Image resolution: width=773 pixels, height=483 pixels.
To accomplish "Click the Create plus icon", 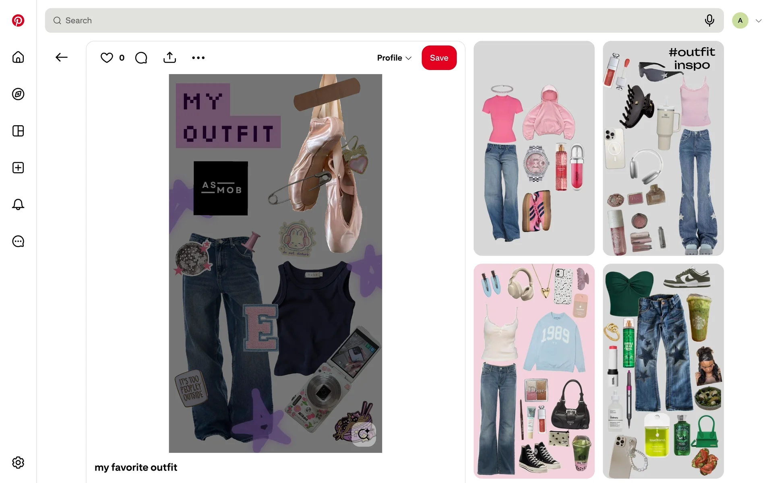I will pos(18,168).
